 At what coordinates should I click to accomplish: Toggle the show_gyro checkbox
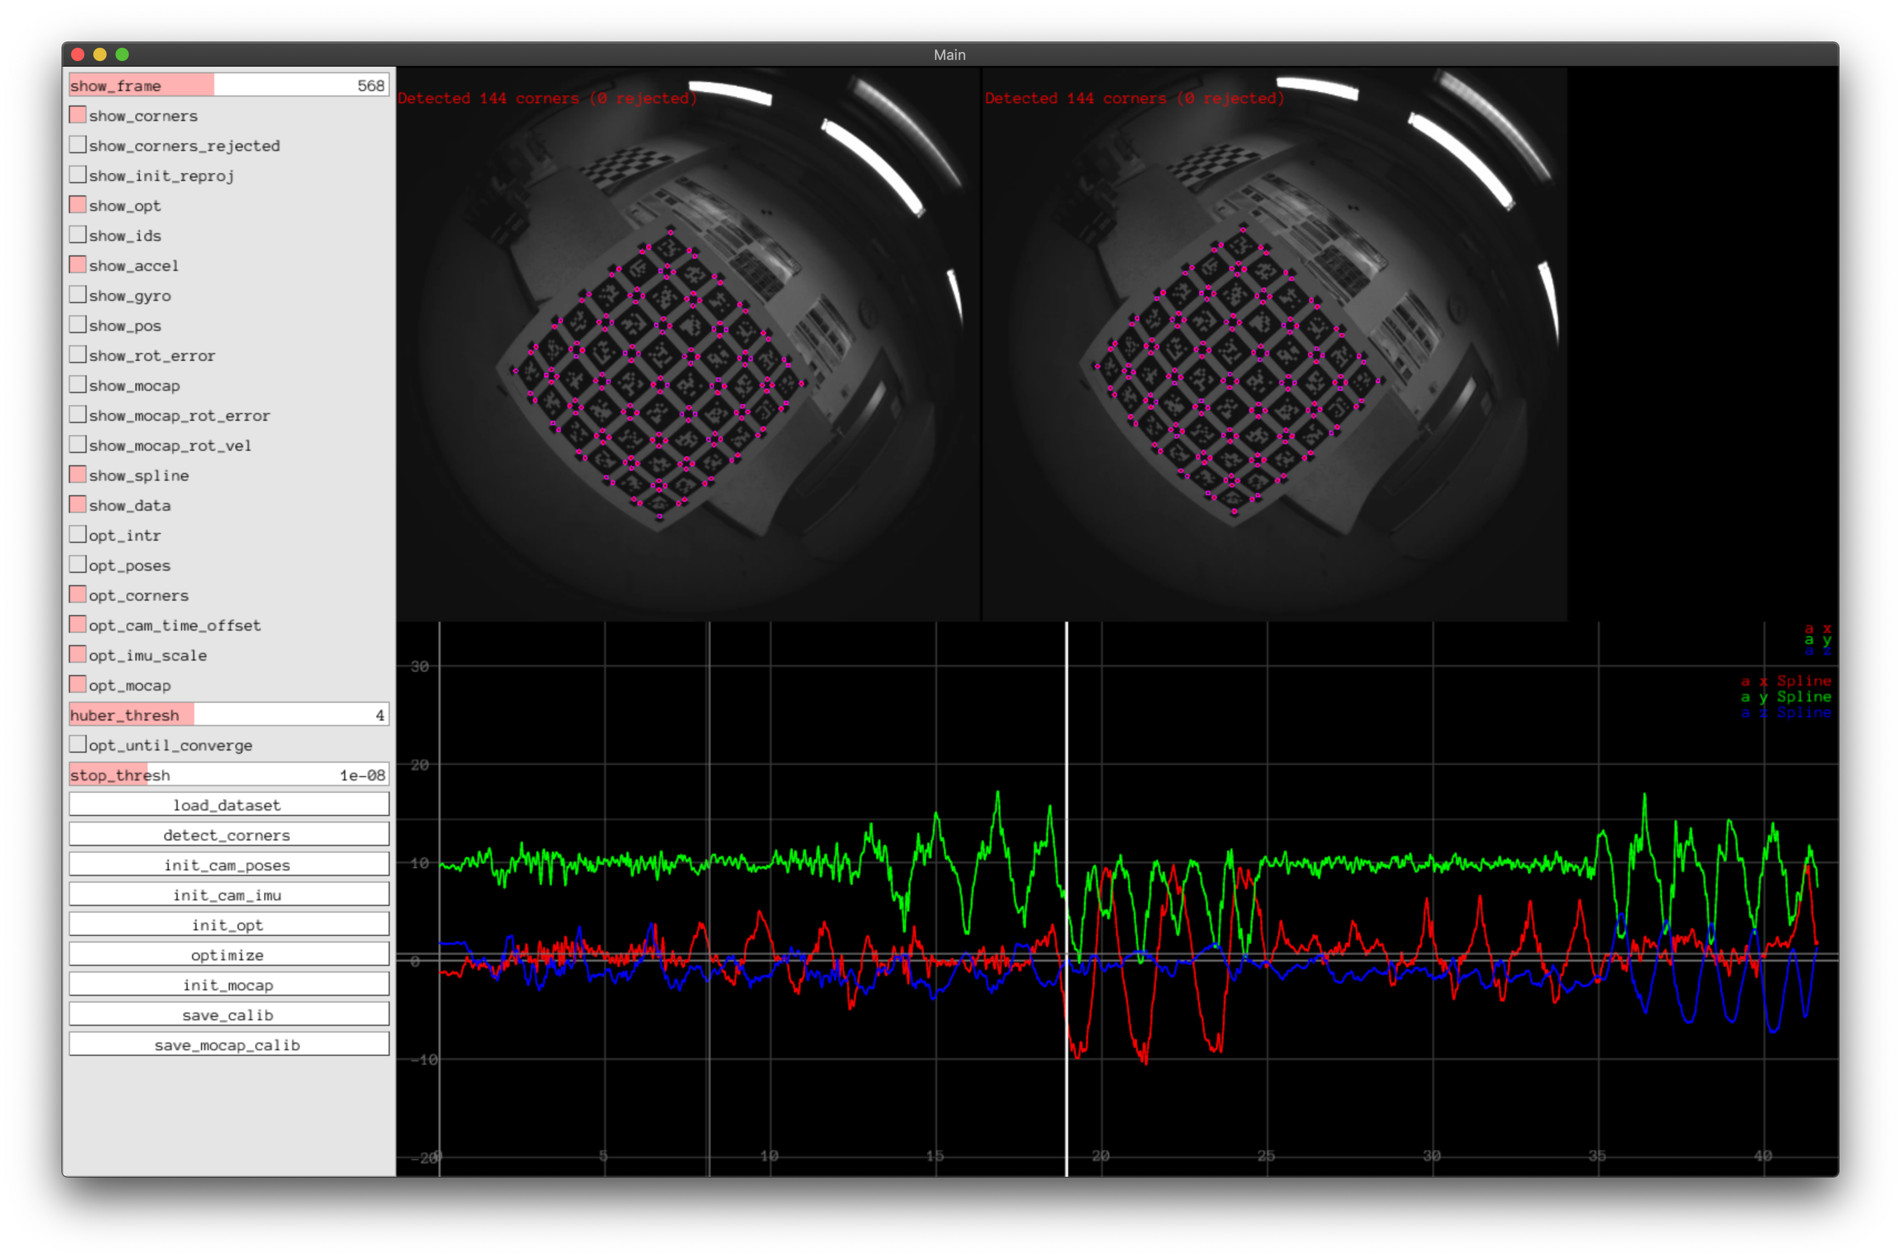pos(78,295)
